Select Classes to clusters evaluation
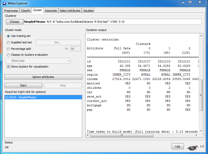Screen dimensions: 208x154 click(x=8, y=55)
